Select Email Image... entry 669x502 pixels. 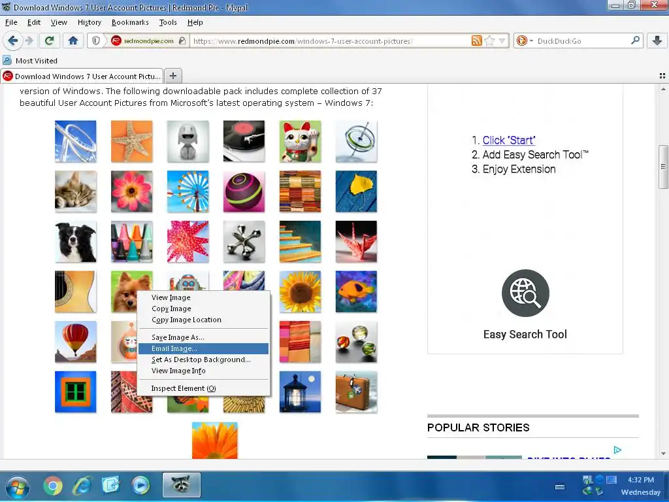point(204,348)
